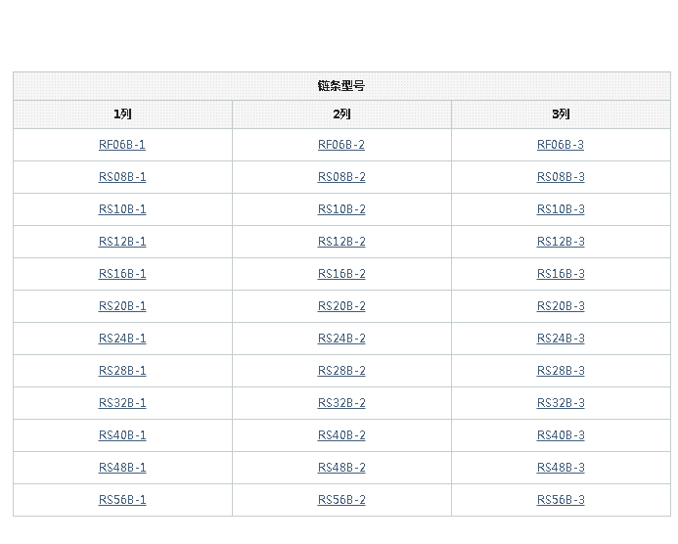Select the RS08B-1 model link
Screen dimensions: 678x544
pyautogui.click(x=122, y=177)
